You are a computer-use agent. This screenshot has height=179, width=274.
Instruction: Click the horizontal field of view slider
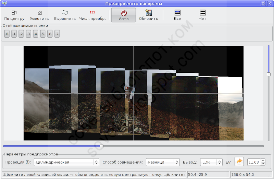(x=101, y=146)
